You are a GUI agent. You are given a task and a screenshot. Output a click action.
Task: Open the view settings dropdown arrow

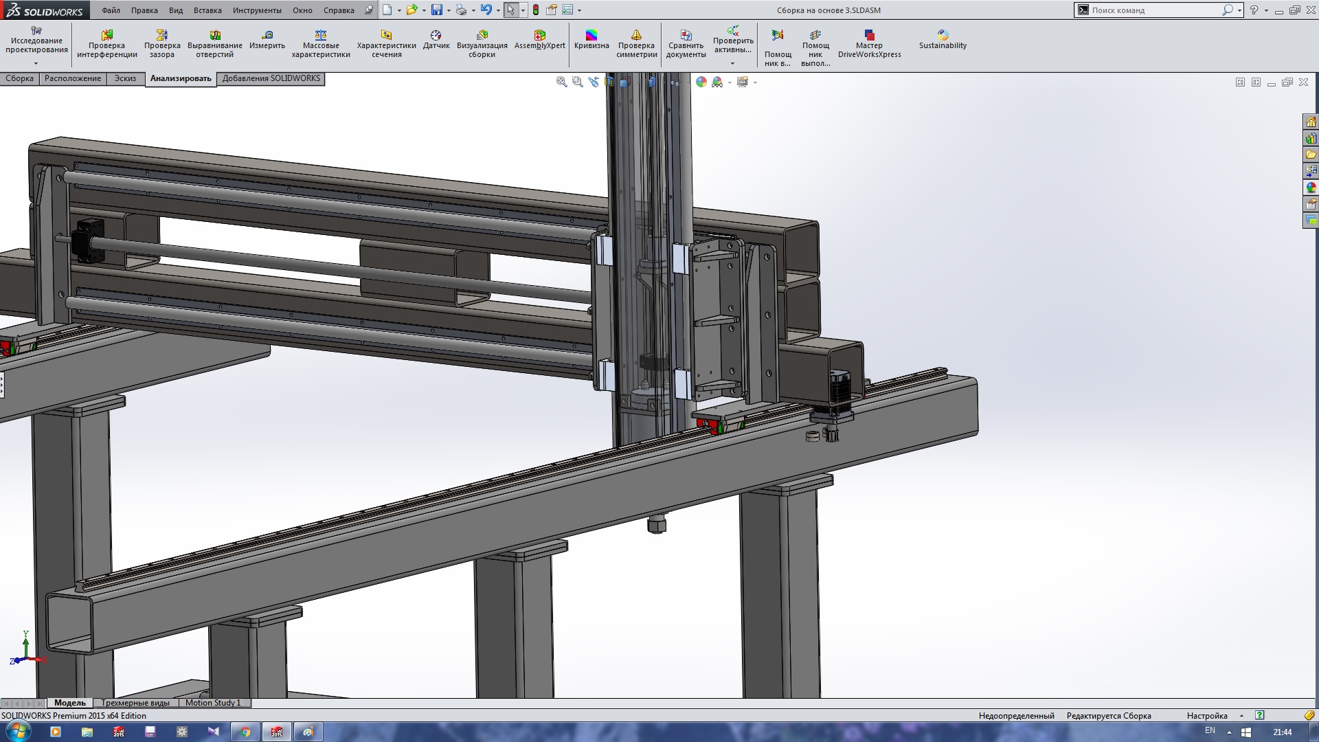click(x=755, y=82)
